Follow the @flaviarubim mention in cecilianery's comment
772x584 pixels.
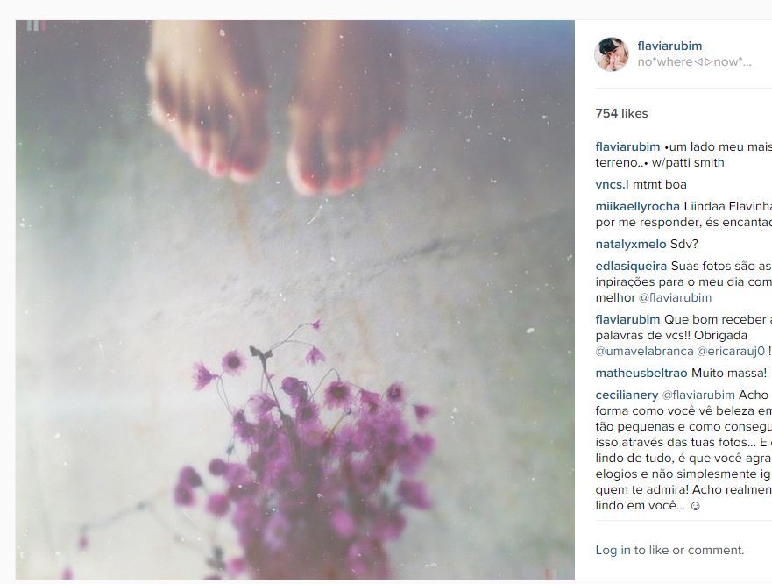point(698,395)
